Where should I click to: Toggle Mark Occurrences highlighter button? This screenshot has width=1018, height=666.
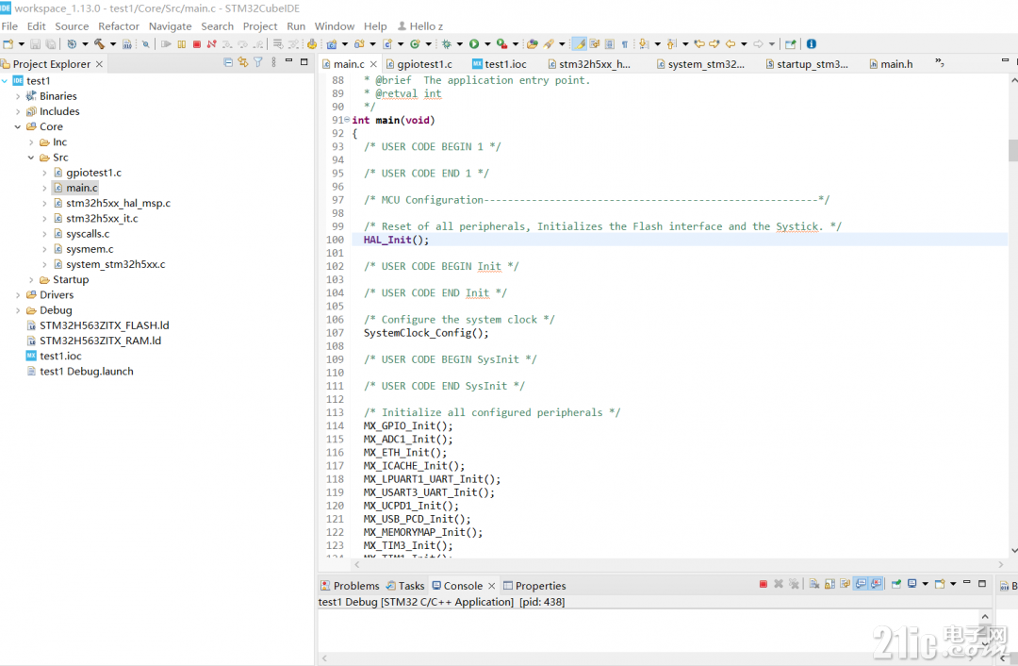pyautogui.click(x=579, y=44)
